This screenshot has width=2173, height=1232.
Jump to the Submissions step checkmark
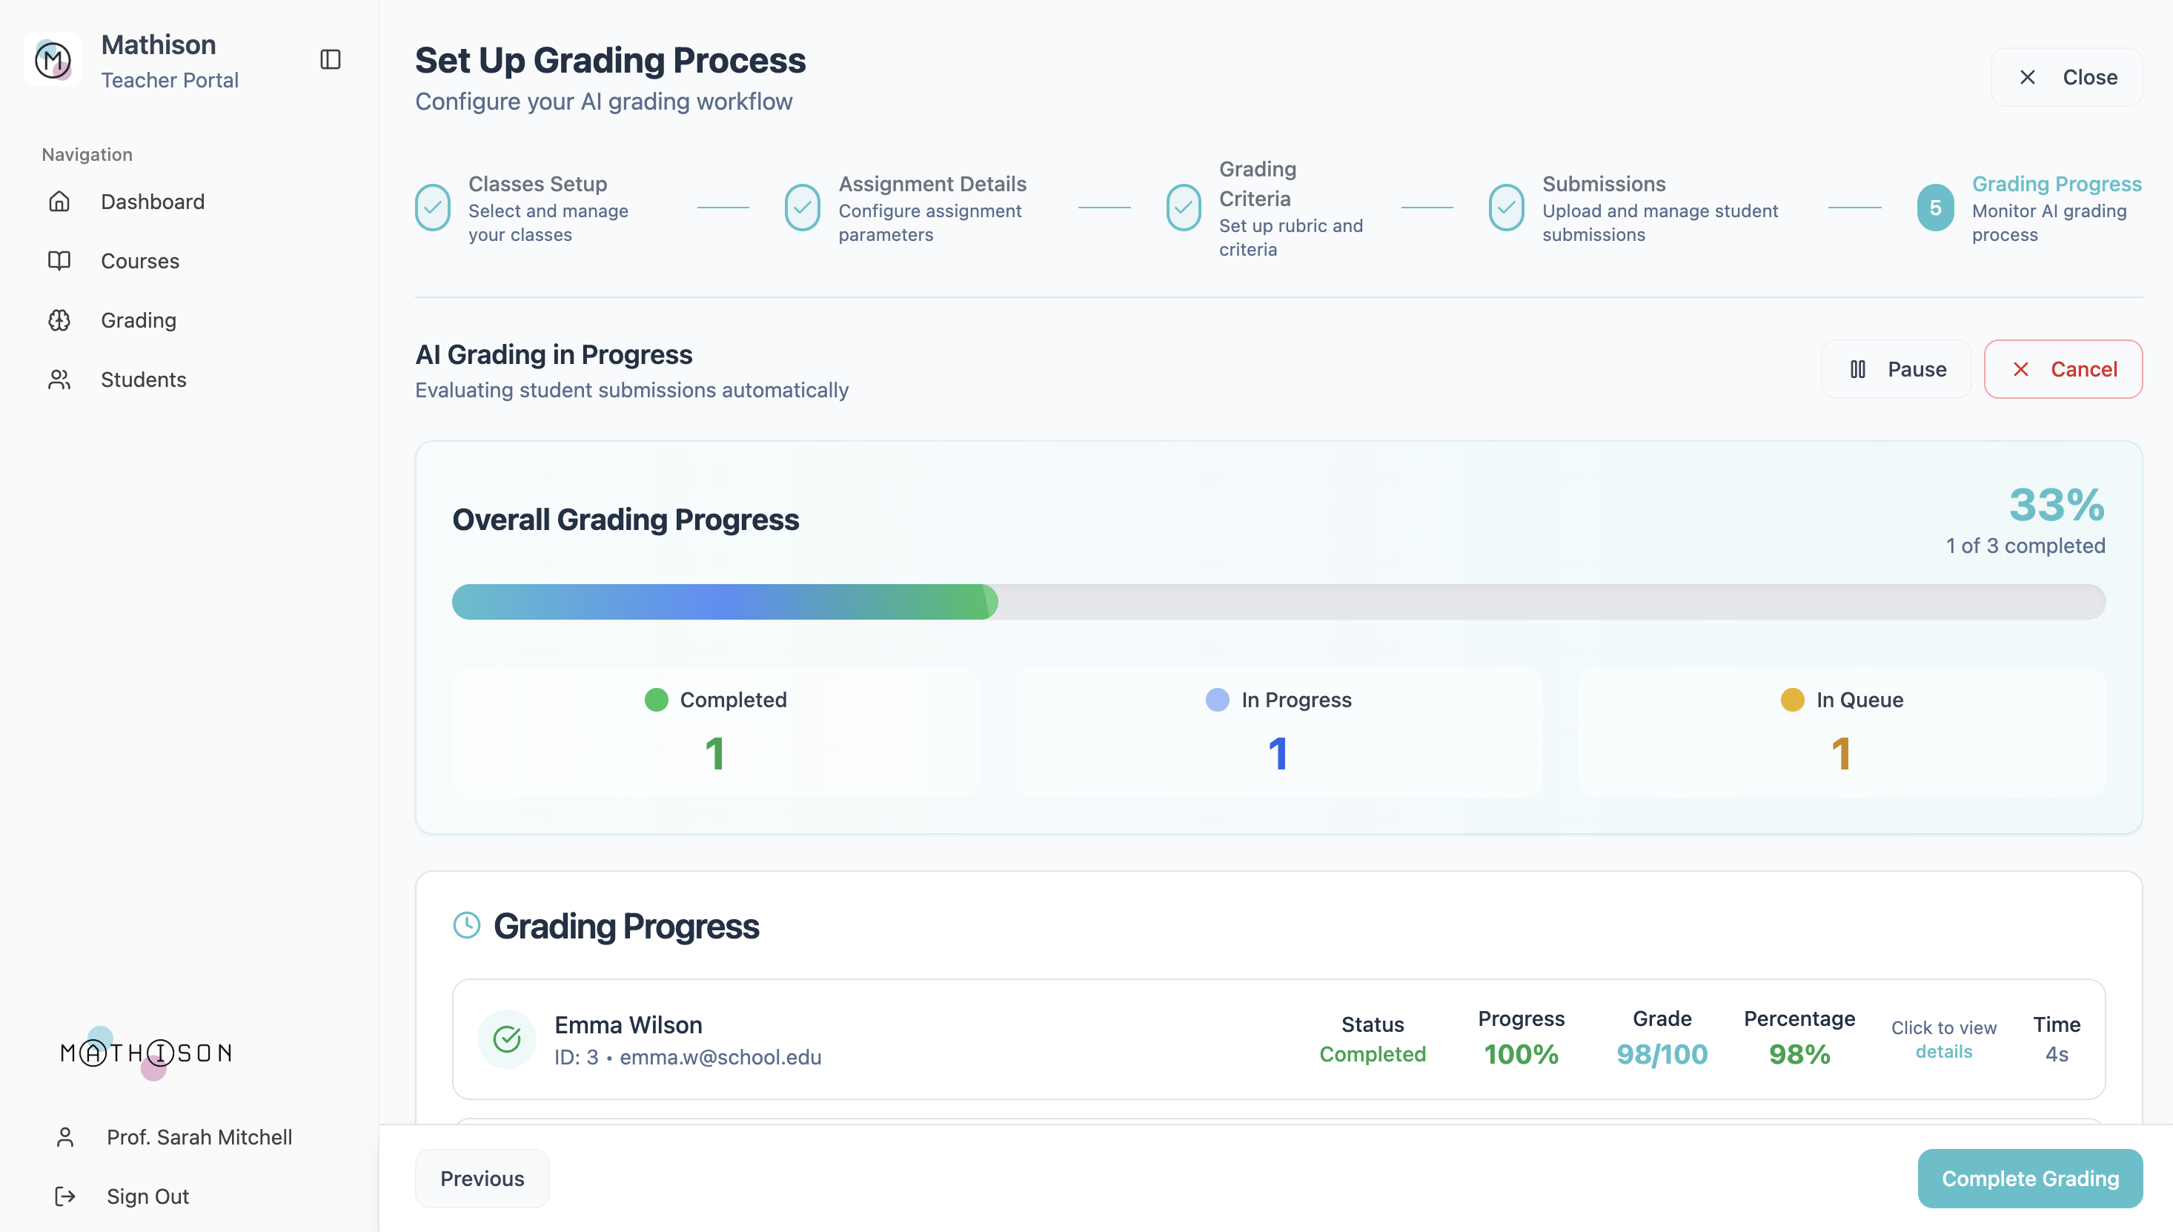1507,208
